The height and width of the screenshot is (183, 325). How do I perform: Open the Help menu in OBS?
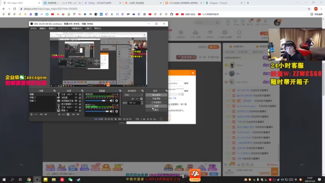[x=97, y=28]
